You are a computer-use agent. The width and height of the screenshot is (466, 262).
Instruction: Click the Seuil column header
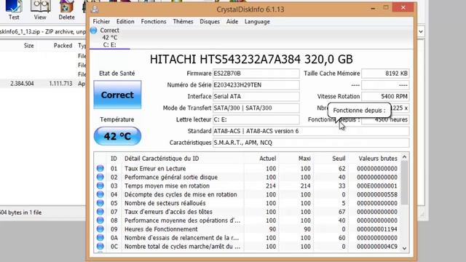point(339,159)
